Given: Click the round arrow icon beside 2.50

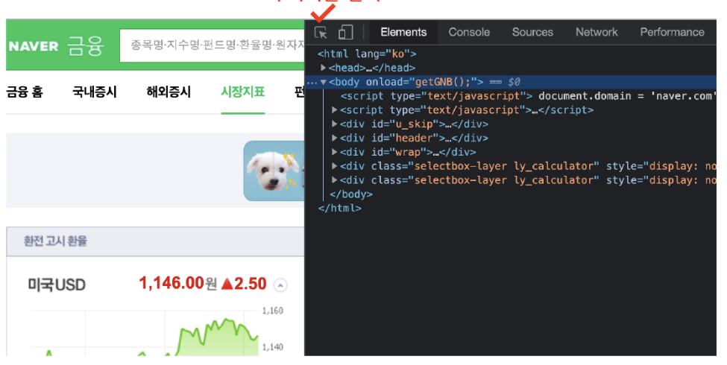Looking at the screenshot, I should tap(280, 285).
